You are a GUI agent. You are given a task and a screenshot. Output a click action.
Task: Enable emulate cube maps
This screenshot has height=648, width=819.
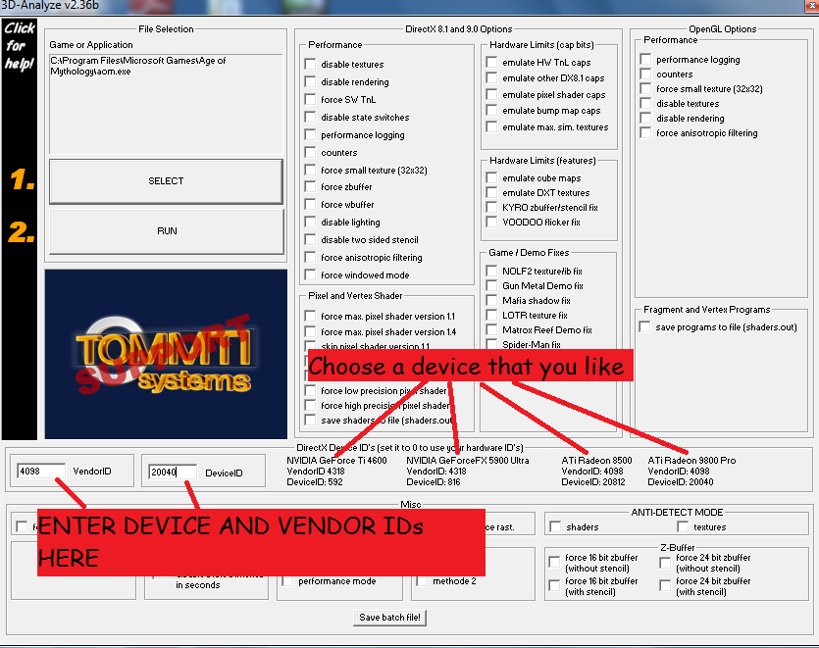[491, 177]
